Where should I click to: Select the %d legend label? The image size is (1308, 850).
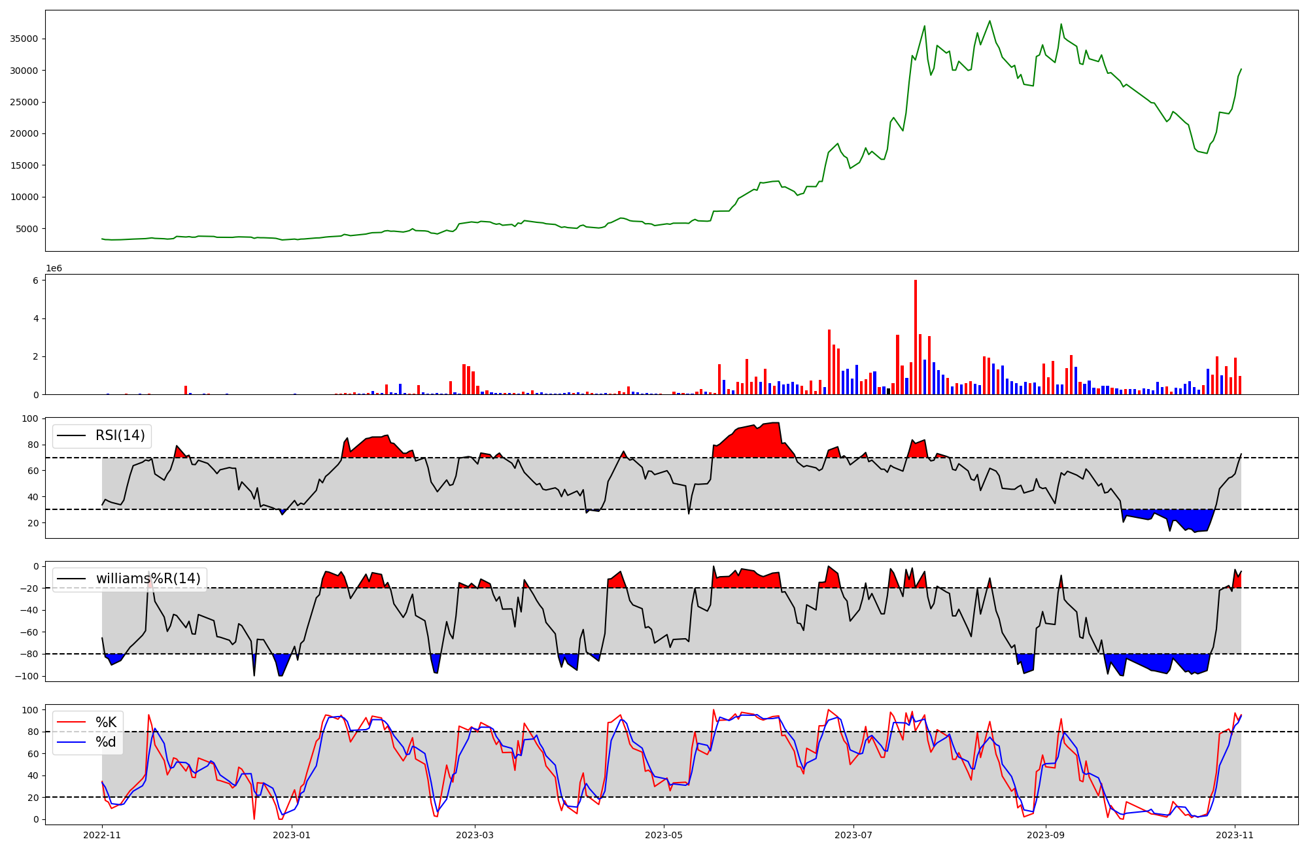pos(106,742)
